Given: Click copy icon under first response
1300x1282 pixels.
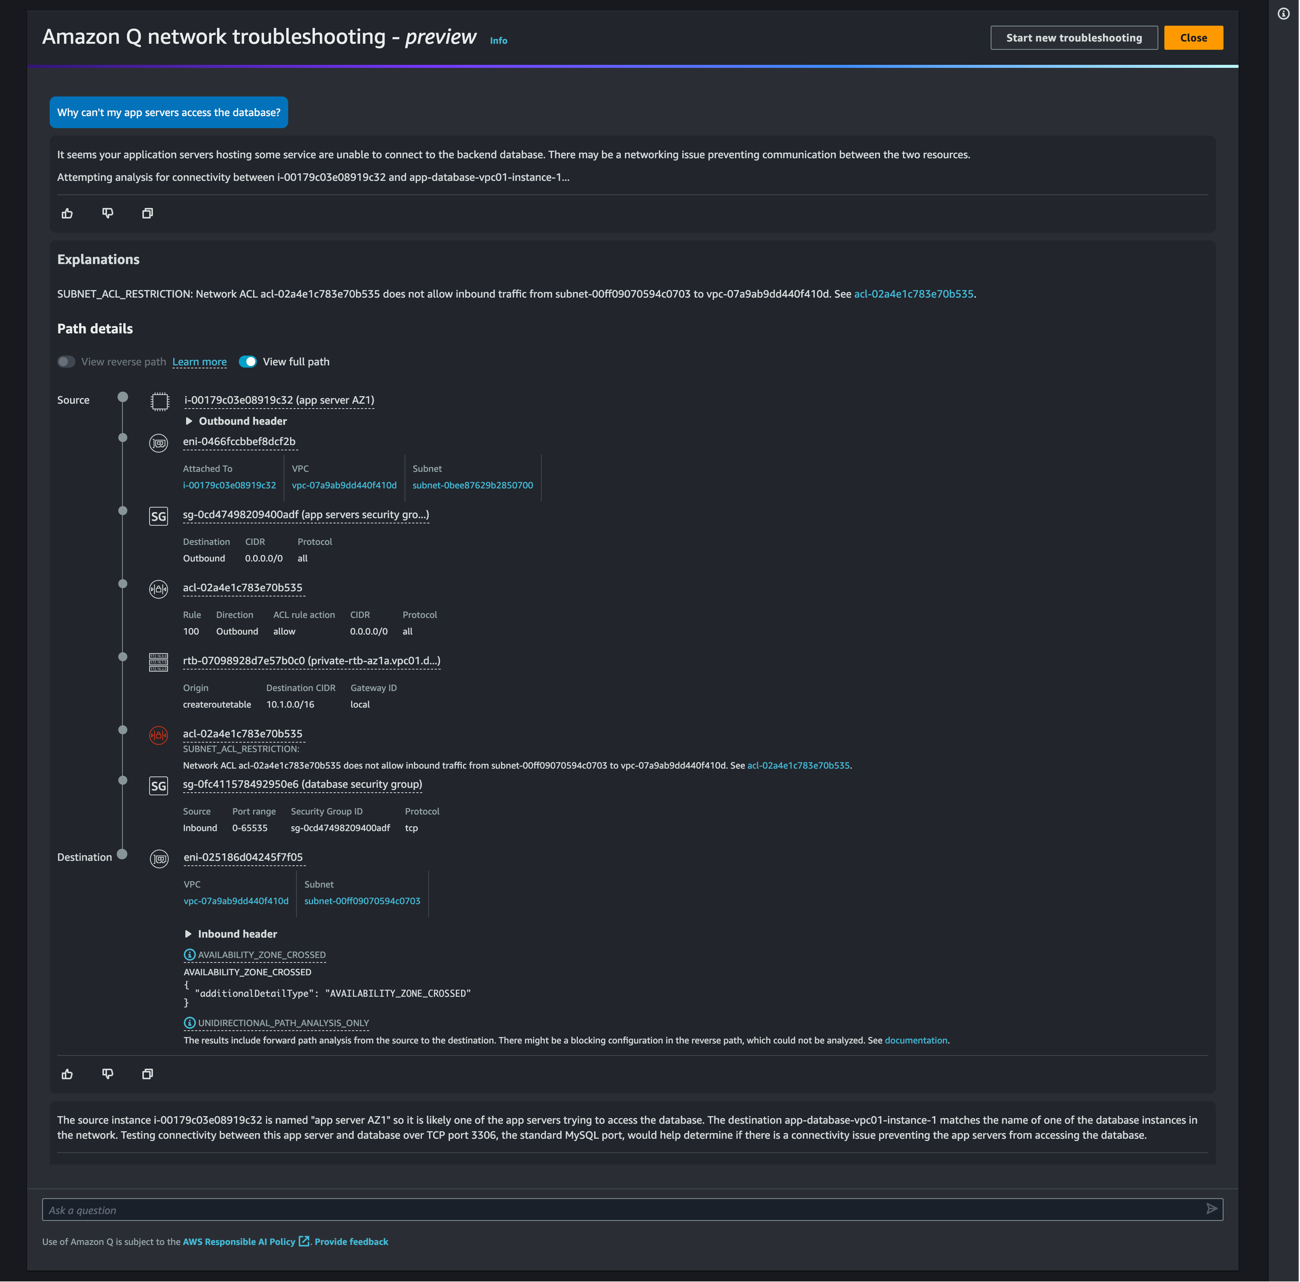Looking at the screenshot, I should coord(147,213).
